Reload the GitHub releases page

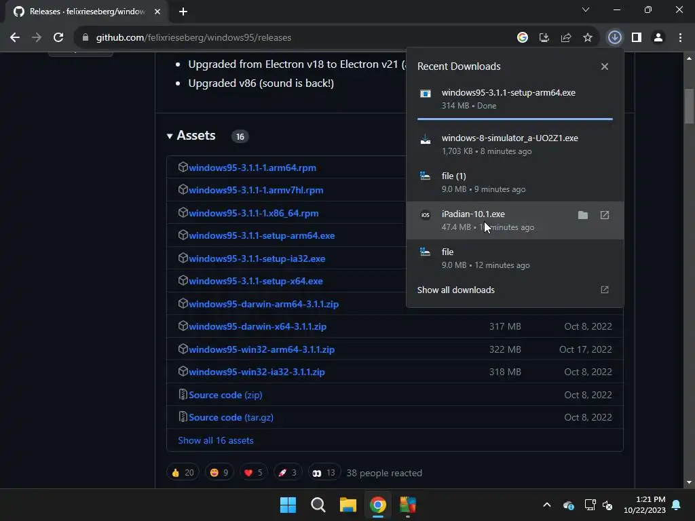(x=58, y=37)
